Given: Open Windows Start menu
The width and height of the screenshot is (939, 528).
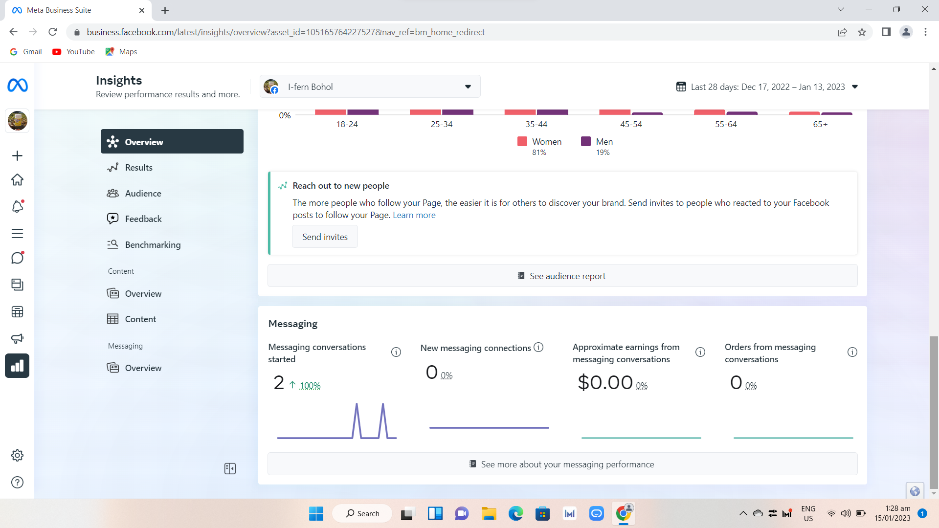Looking at the screenshot, I should click(316, 513).
